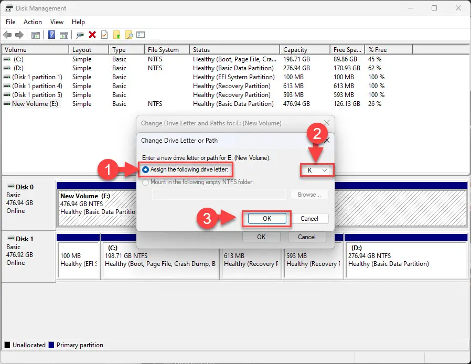Click the red X delete icon
Viewport: 471px width, 364px height.
92,35
